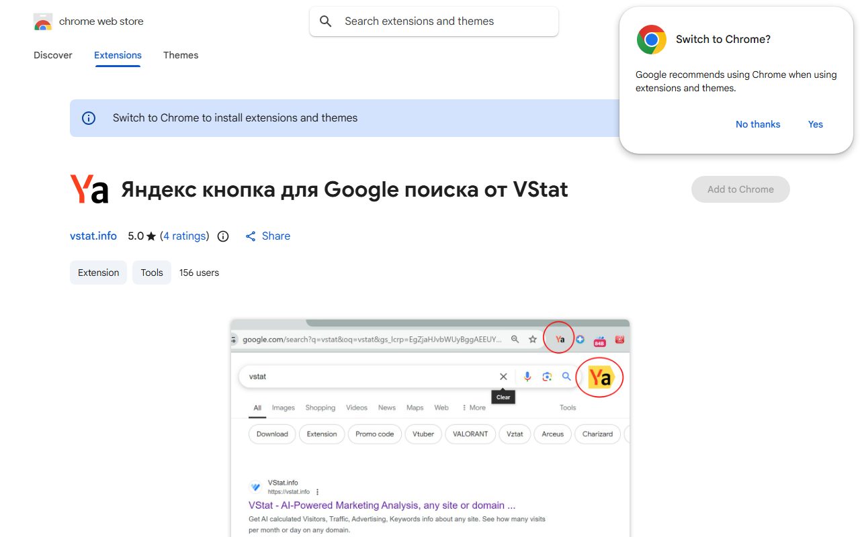The image size is (860, 537).
Task: Open ratings info circle icon
Action: [x=224, y=236]
